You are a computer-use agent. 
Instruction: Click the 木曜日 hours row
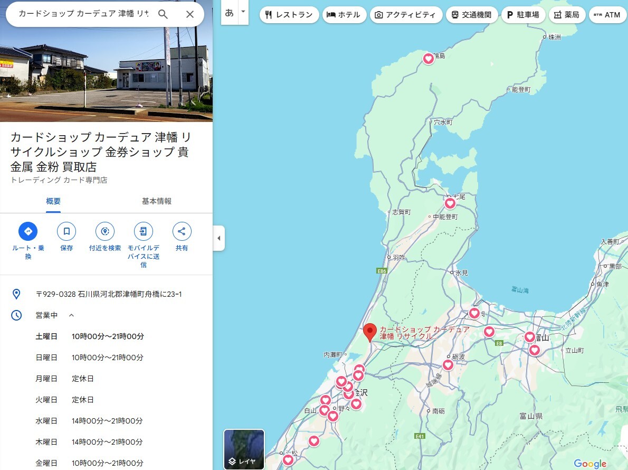click(89, 442)
